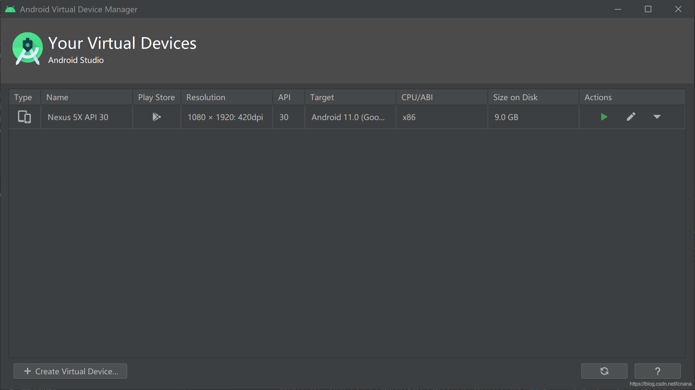Minimize the AVD Manager window

618,9
